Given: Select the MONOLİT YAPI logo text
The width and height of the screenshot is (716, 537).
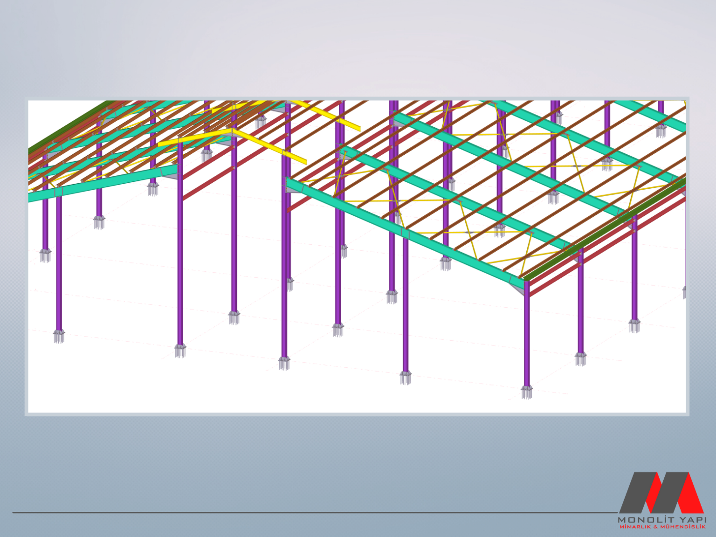Looking at the screenshot, I should tap(662, 519).
